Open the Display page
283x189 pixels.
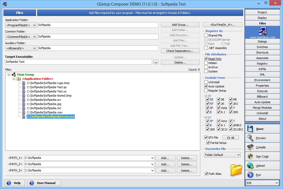coord(262,18)
